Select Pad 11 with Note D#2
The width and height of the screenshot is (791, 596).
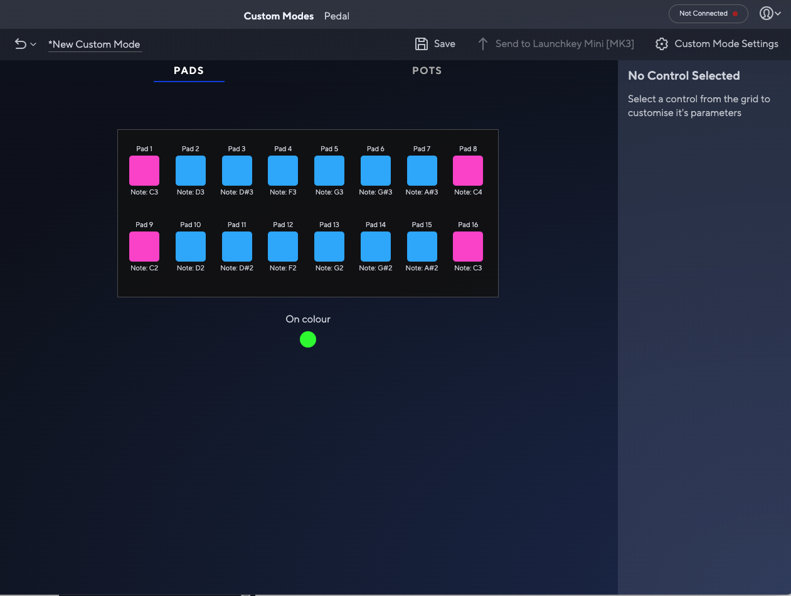237,247
